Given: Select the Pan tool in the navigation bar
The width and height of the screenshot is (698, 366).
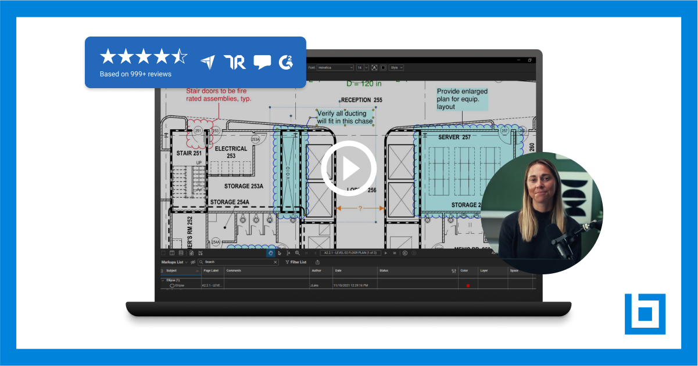Looking at the screenshot, I should [271, 253].
